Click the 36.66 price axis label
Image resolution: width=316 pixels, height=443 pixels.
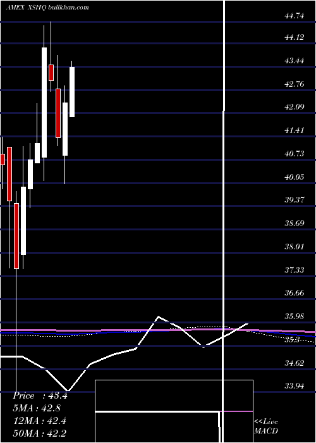coord(295,292)
